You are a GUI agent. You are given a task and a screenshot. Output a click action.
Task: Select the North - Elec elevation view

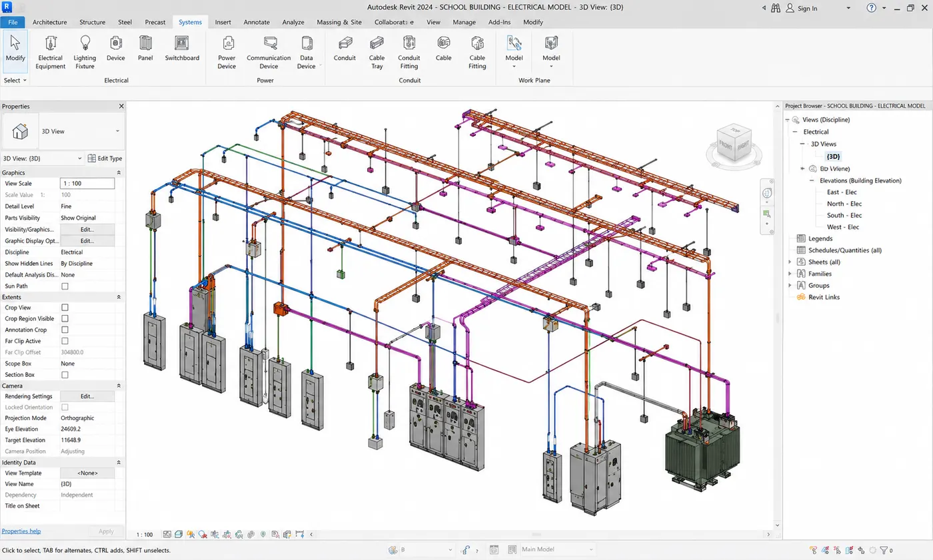[844, 204]
